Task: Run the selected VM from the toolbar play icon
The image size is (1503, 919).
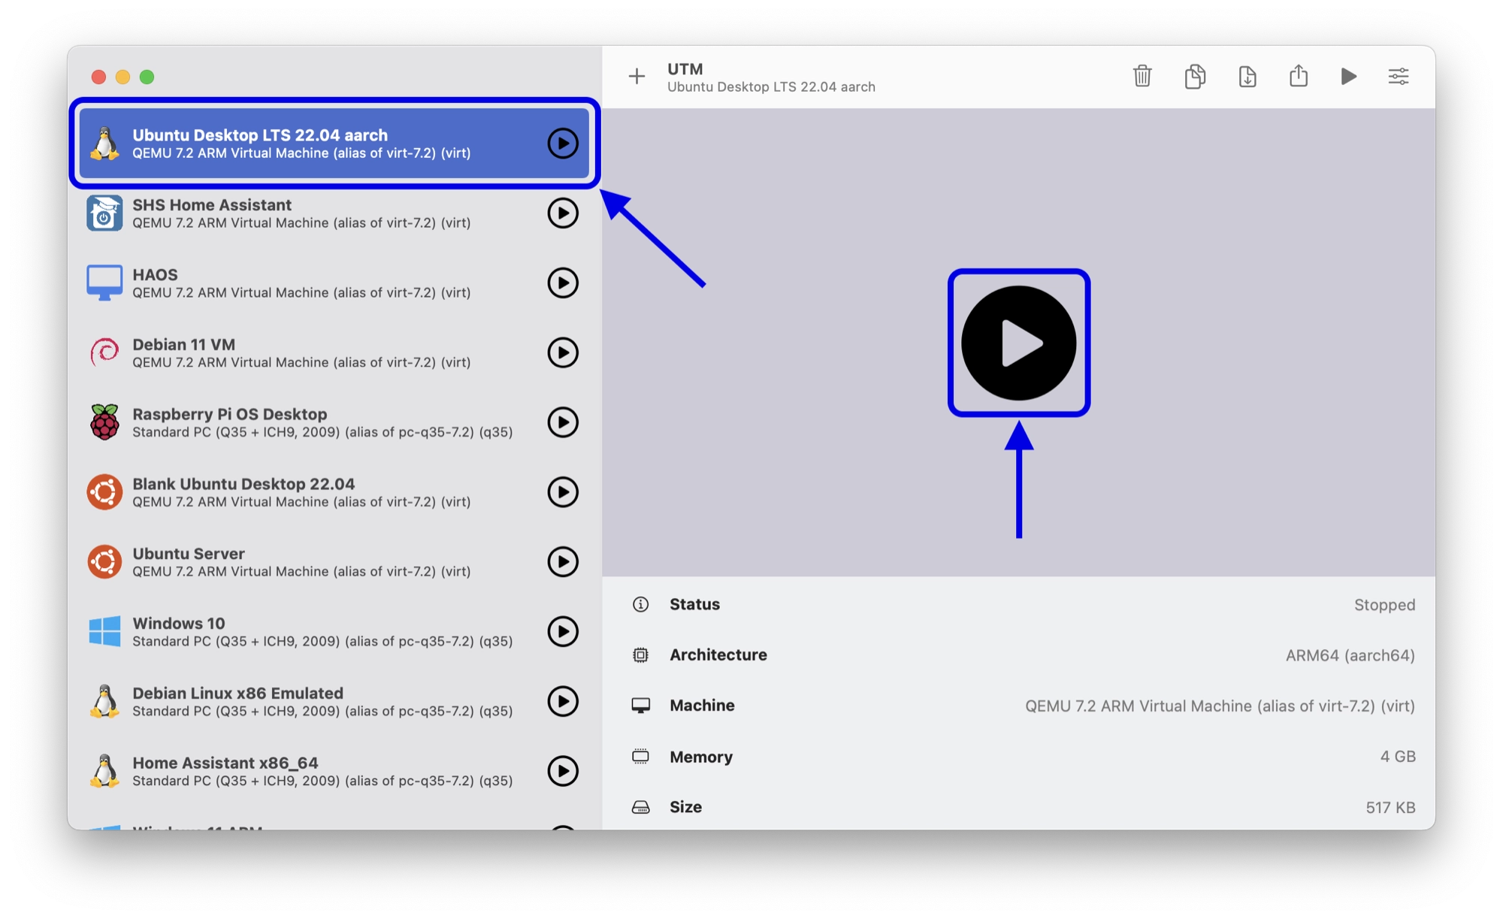Action: (1349, 76)
